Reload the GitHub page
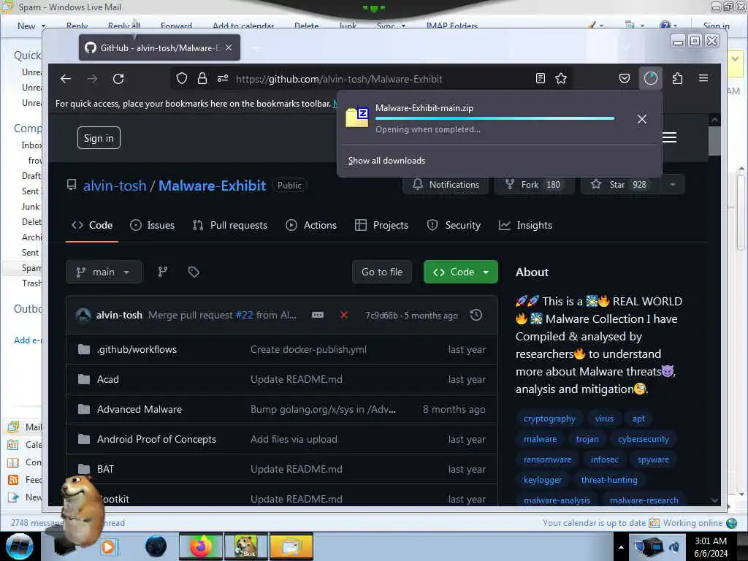This screenshot has height=561, width=748. pyautogui.click(x=118, y=79)
